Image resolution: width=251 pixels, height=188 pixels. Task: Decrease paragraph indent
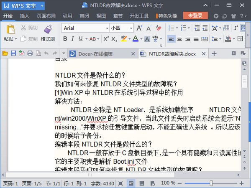coord(197,28)
